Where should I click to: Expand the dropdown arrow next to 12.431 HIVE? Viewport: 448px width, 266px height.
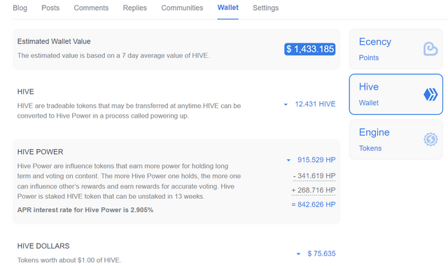coord(286,104)
